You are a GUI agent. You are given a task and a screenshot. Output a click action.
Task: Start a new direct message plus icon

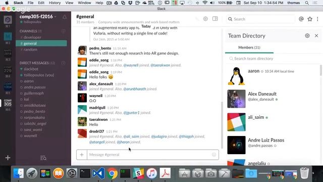pos(63,63)
